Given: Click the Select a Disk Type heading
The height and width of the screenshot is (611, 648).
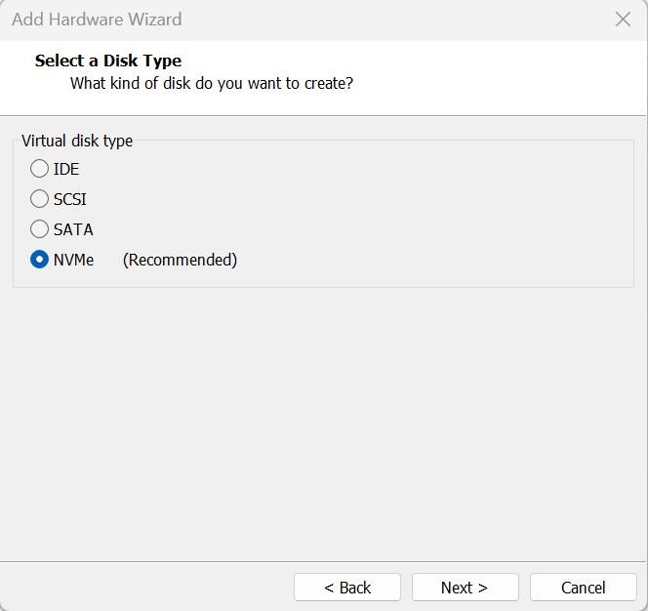Looking at the screenshot, I should click(x=108, y=61).
